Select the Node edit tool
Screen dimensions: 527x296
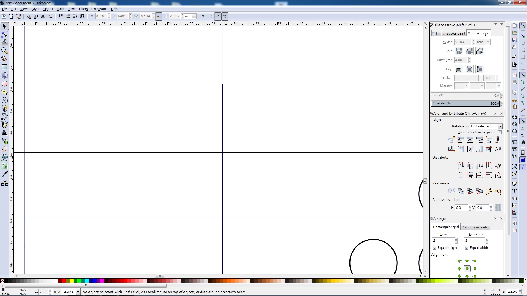pos(5,34)
